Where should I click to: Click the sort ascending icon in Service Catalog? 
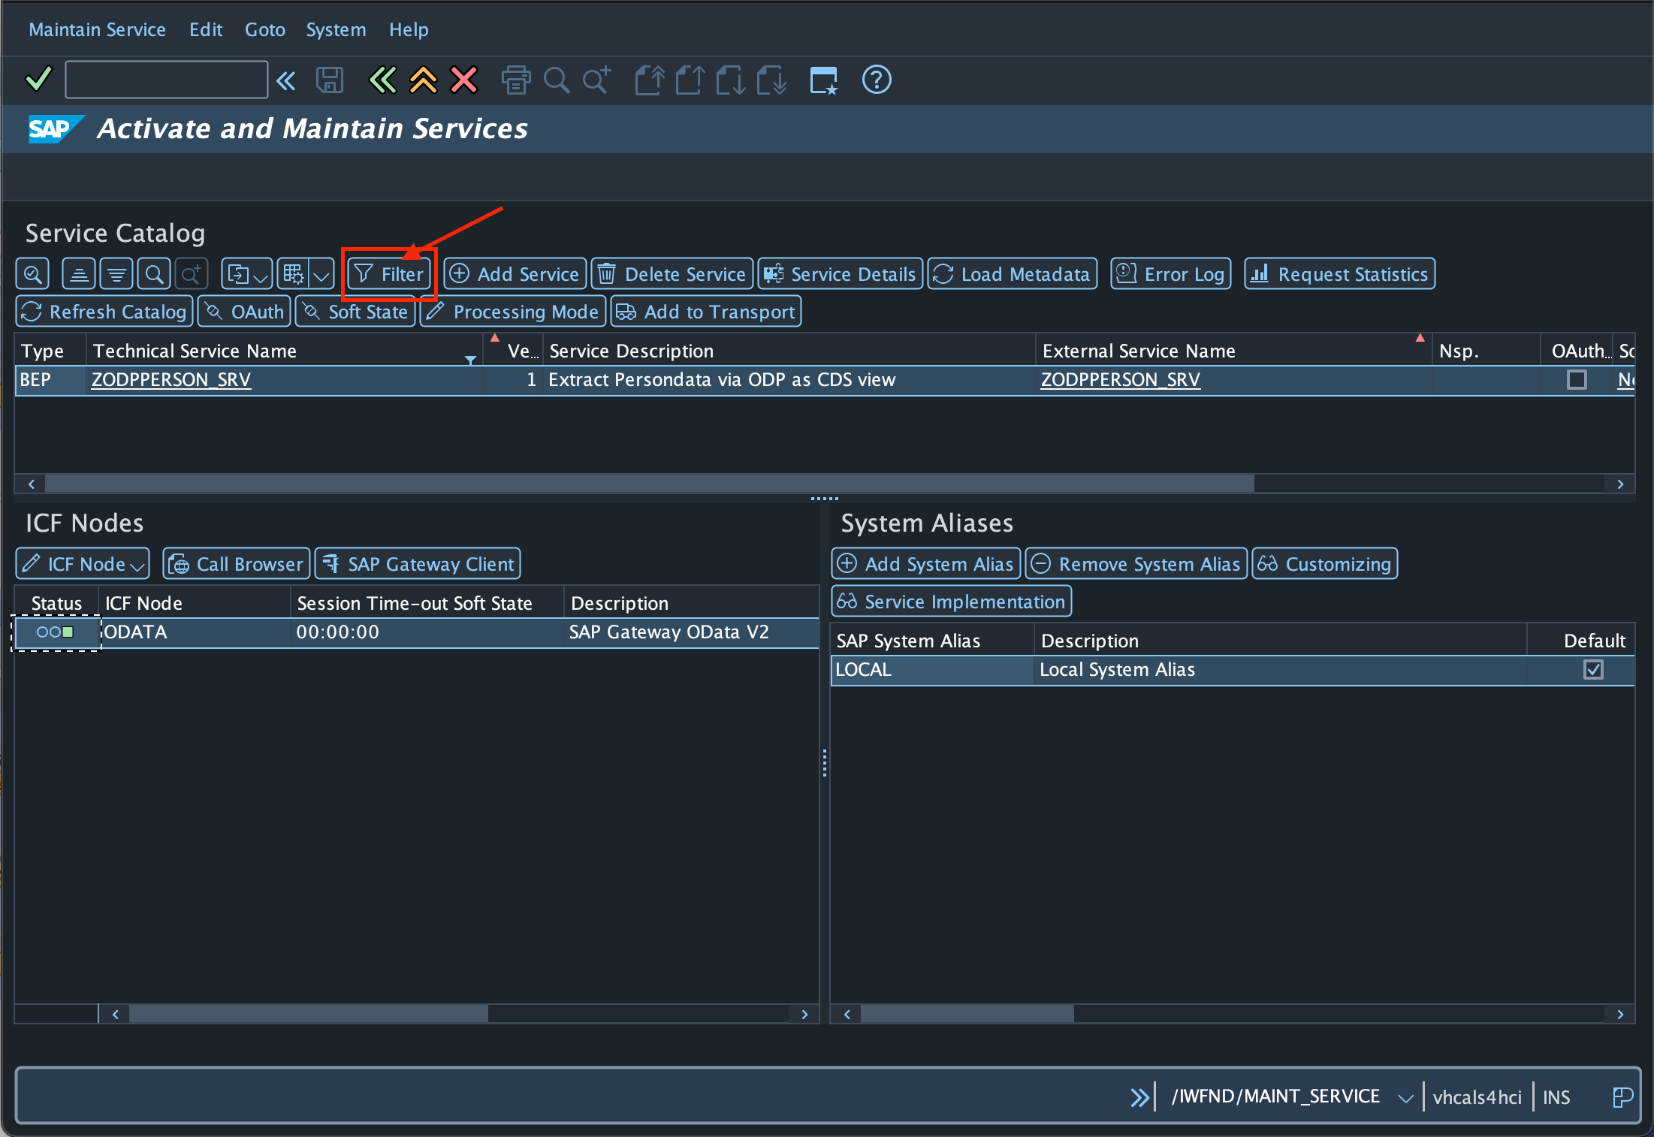78,274
